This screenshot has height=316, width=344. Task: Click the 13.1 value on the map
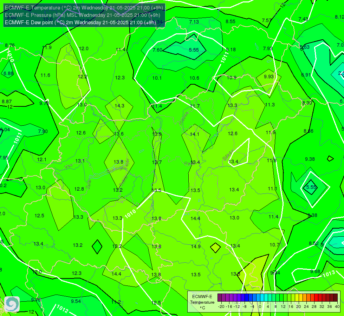[x=80, y=161]
